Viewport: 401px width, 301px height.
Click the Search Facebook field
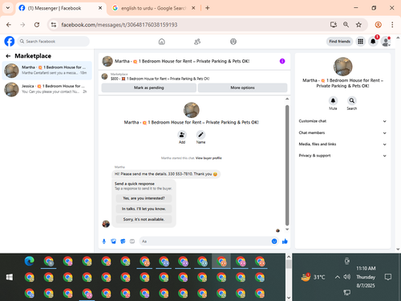tap(54, 42)
